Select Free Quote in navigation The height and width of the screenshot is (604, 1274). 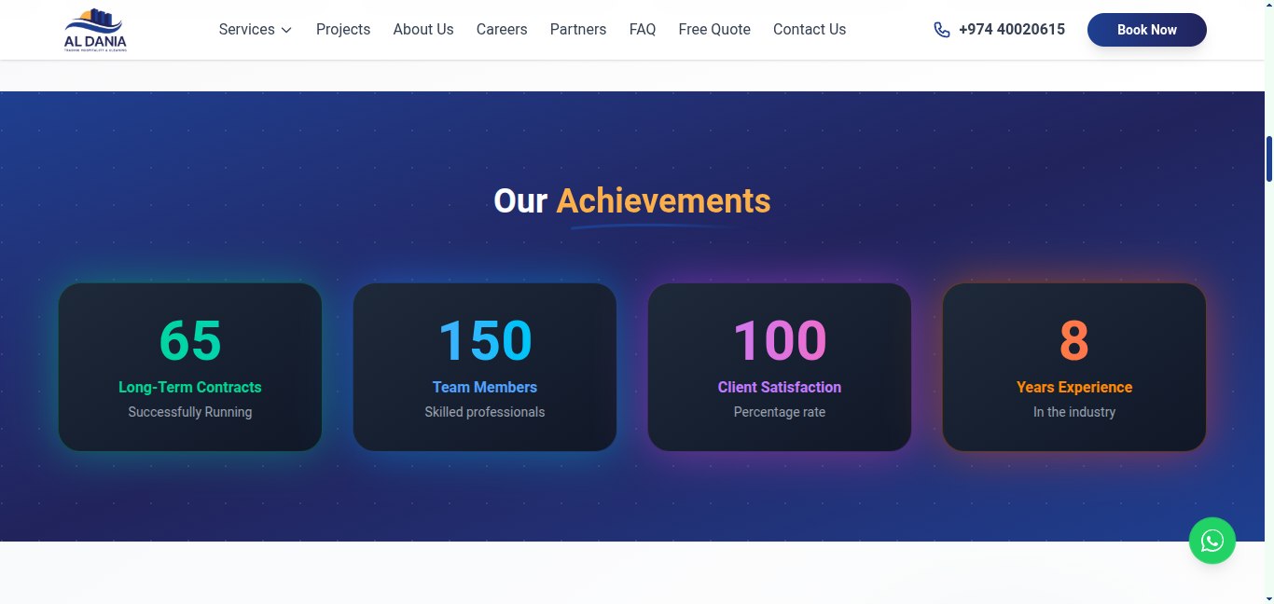pyautogui.click(x=714, y=30)
